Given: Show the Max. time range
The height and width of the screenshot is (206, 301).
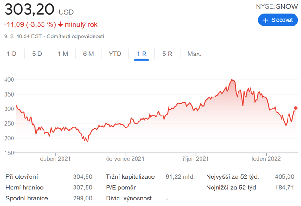Looking at the screenshot, I should click(194, 54).
